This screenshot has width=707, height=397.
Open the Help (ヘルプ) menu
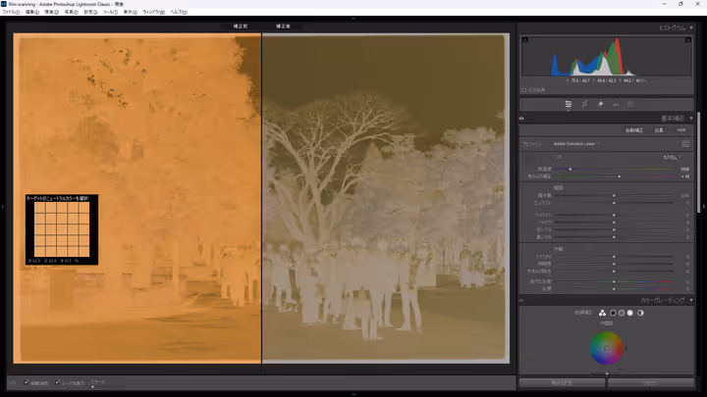178,12
